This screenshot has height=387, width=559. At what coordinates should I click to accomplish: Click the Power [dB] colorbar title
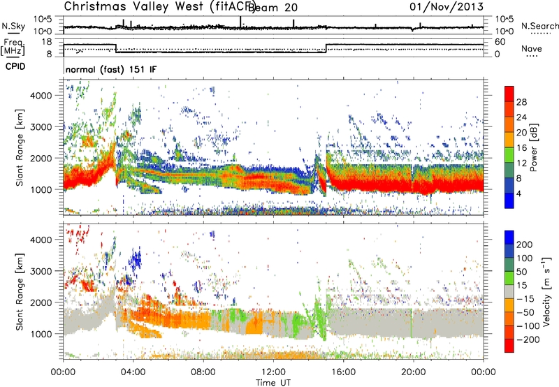tap(534, 147)
